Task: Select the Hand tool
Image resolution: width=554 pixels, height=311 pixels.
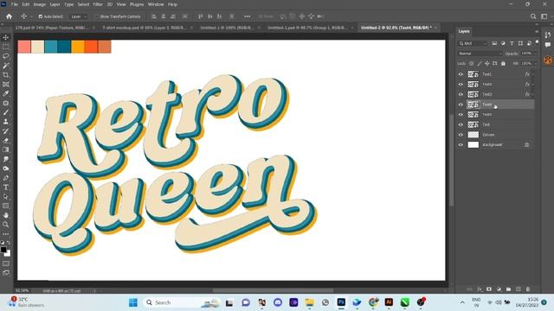Action: pos(6,215)
